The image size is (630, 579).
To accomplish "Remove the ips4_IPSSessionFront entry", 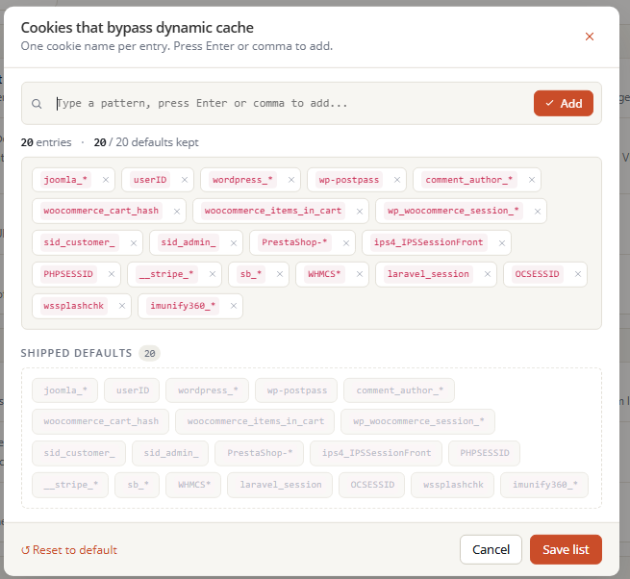I will [502, 243].
